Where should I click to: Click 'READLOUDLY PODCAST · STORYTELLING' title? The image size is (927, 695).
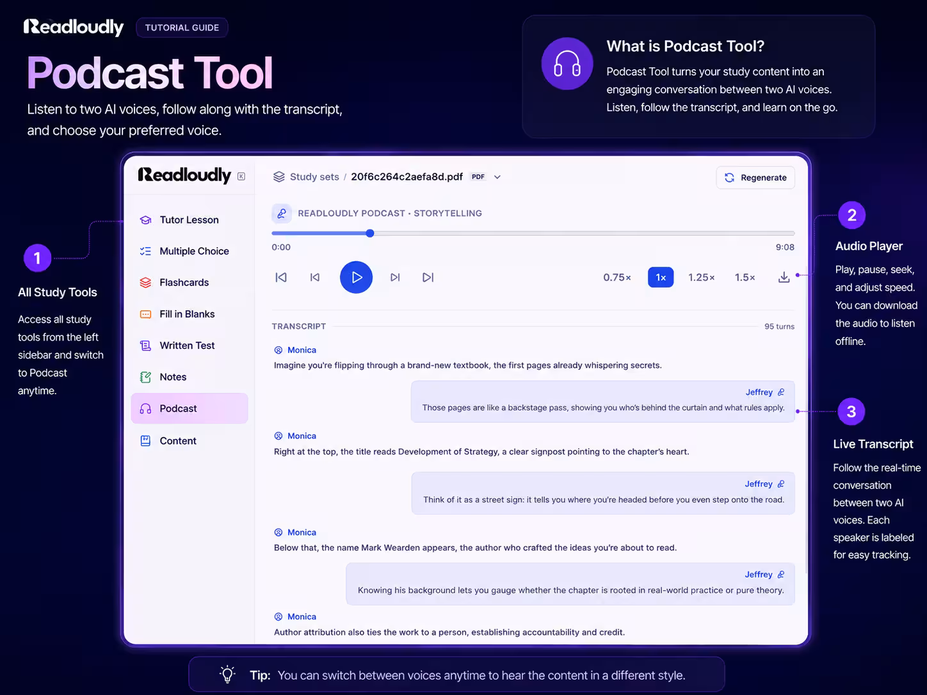coord(390,213)
